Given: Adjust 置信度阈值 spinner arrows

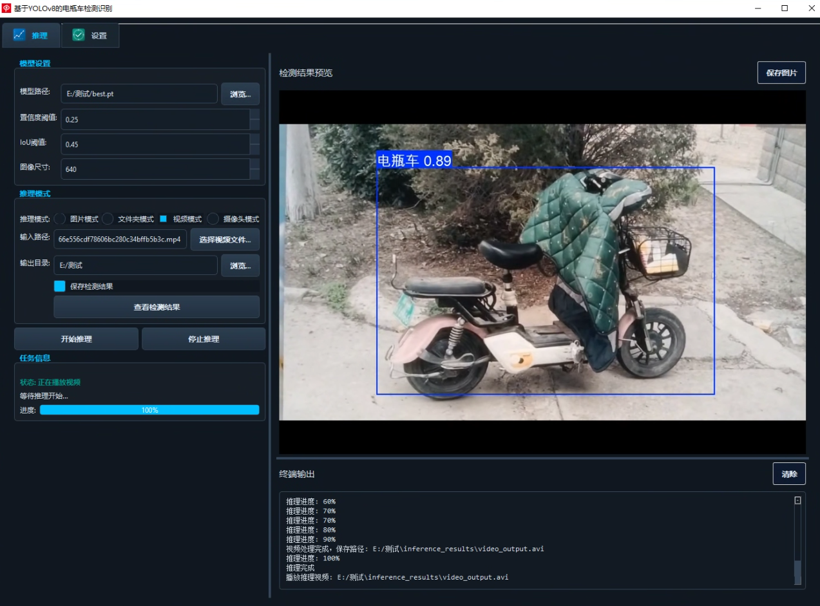Looking at the screenshot, I should pos(254,119).
